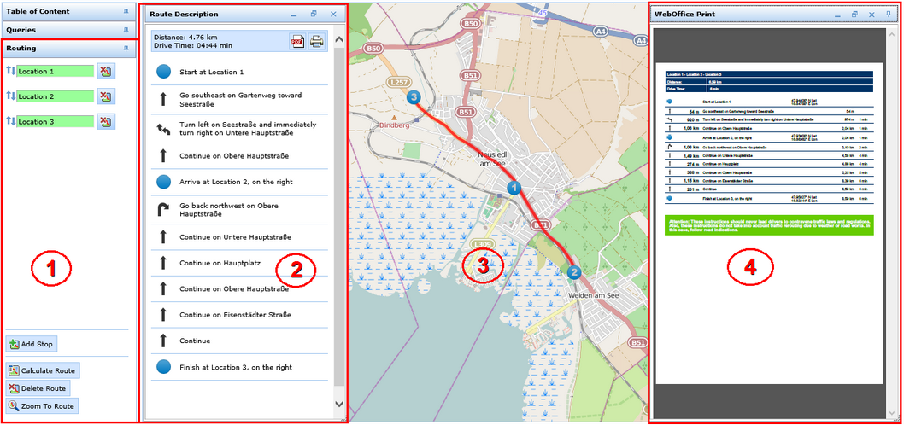Click the L257 road label on map

396,84
